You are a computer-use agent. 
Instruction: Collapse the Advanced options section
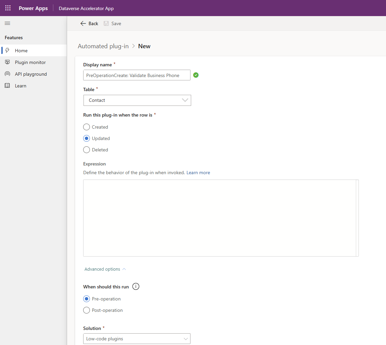(x=105, y=269)
